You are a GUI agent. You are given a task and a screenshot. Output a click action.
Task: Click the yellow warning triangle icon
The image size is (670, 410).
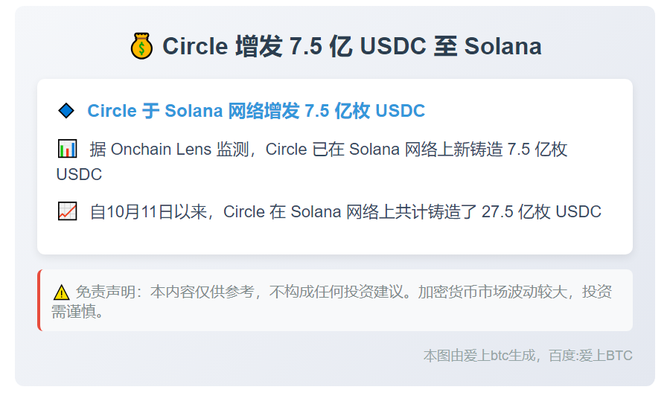point(61,292)
